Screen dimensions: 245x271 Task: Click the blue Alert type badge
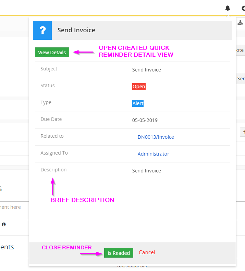tap(138, 103)
